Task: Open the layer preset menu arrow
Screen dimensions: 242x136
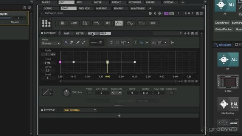Action: click(192, 13)
